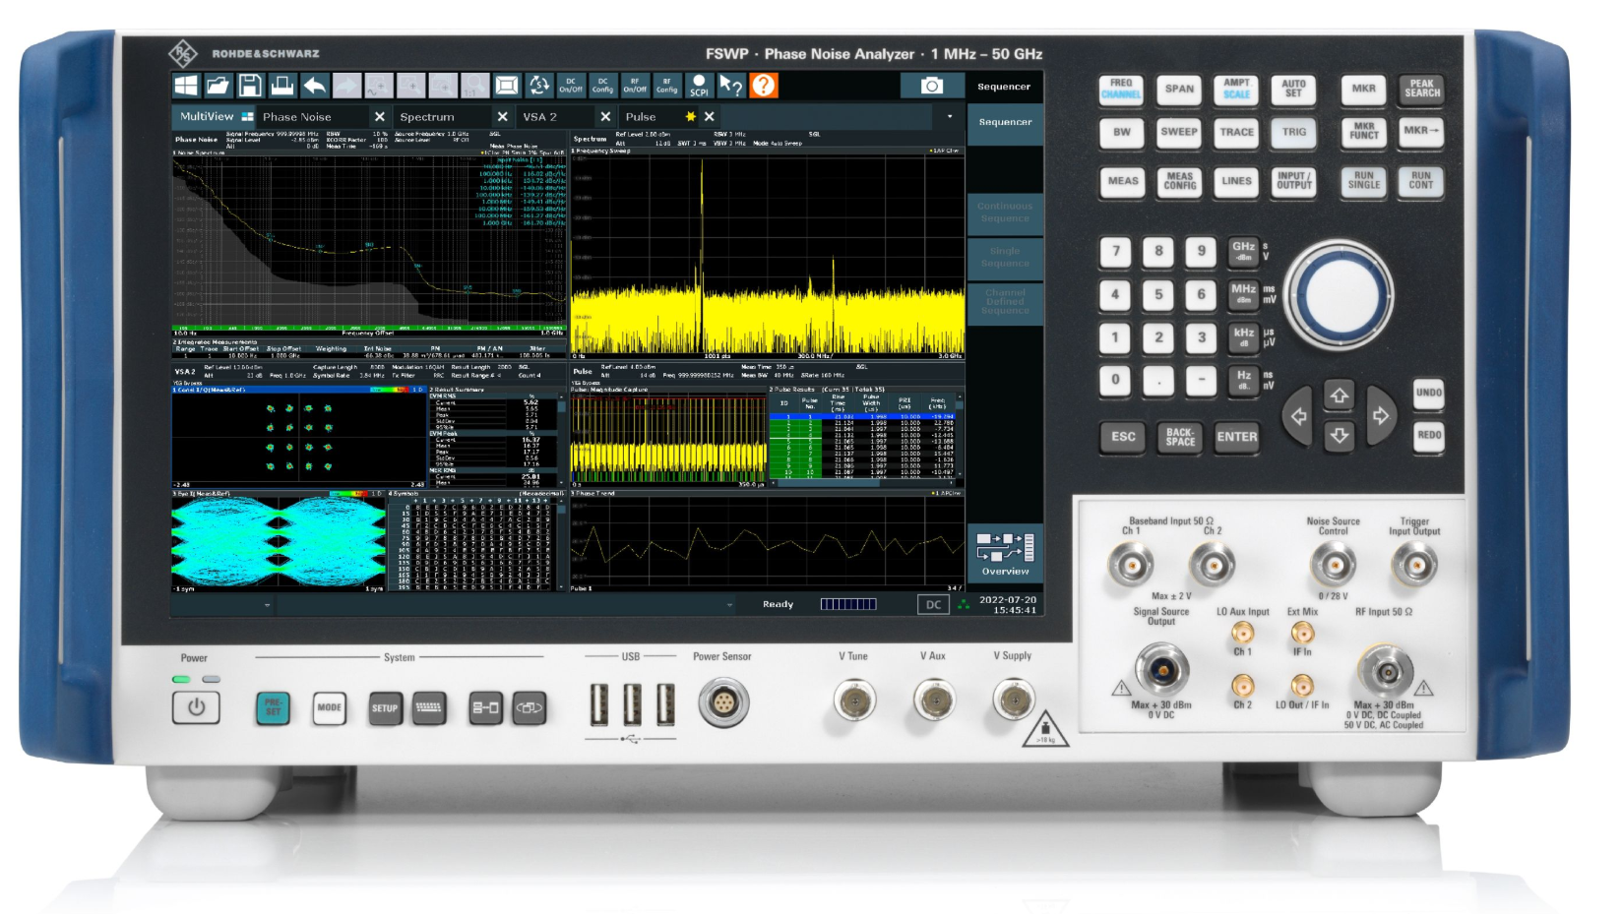Toggle the DC On/Off toolbar button

pos(571,87)
